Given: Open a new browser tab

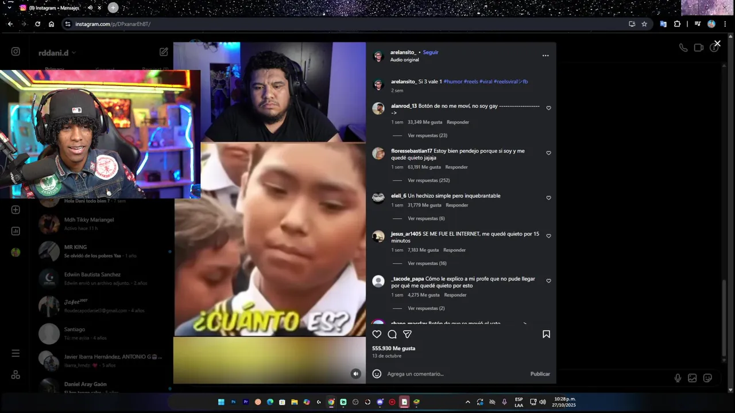Looking at the screenshot, I should 113,8.
